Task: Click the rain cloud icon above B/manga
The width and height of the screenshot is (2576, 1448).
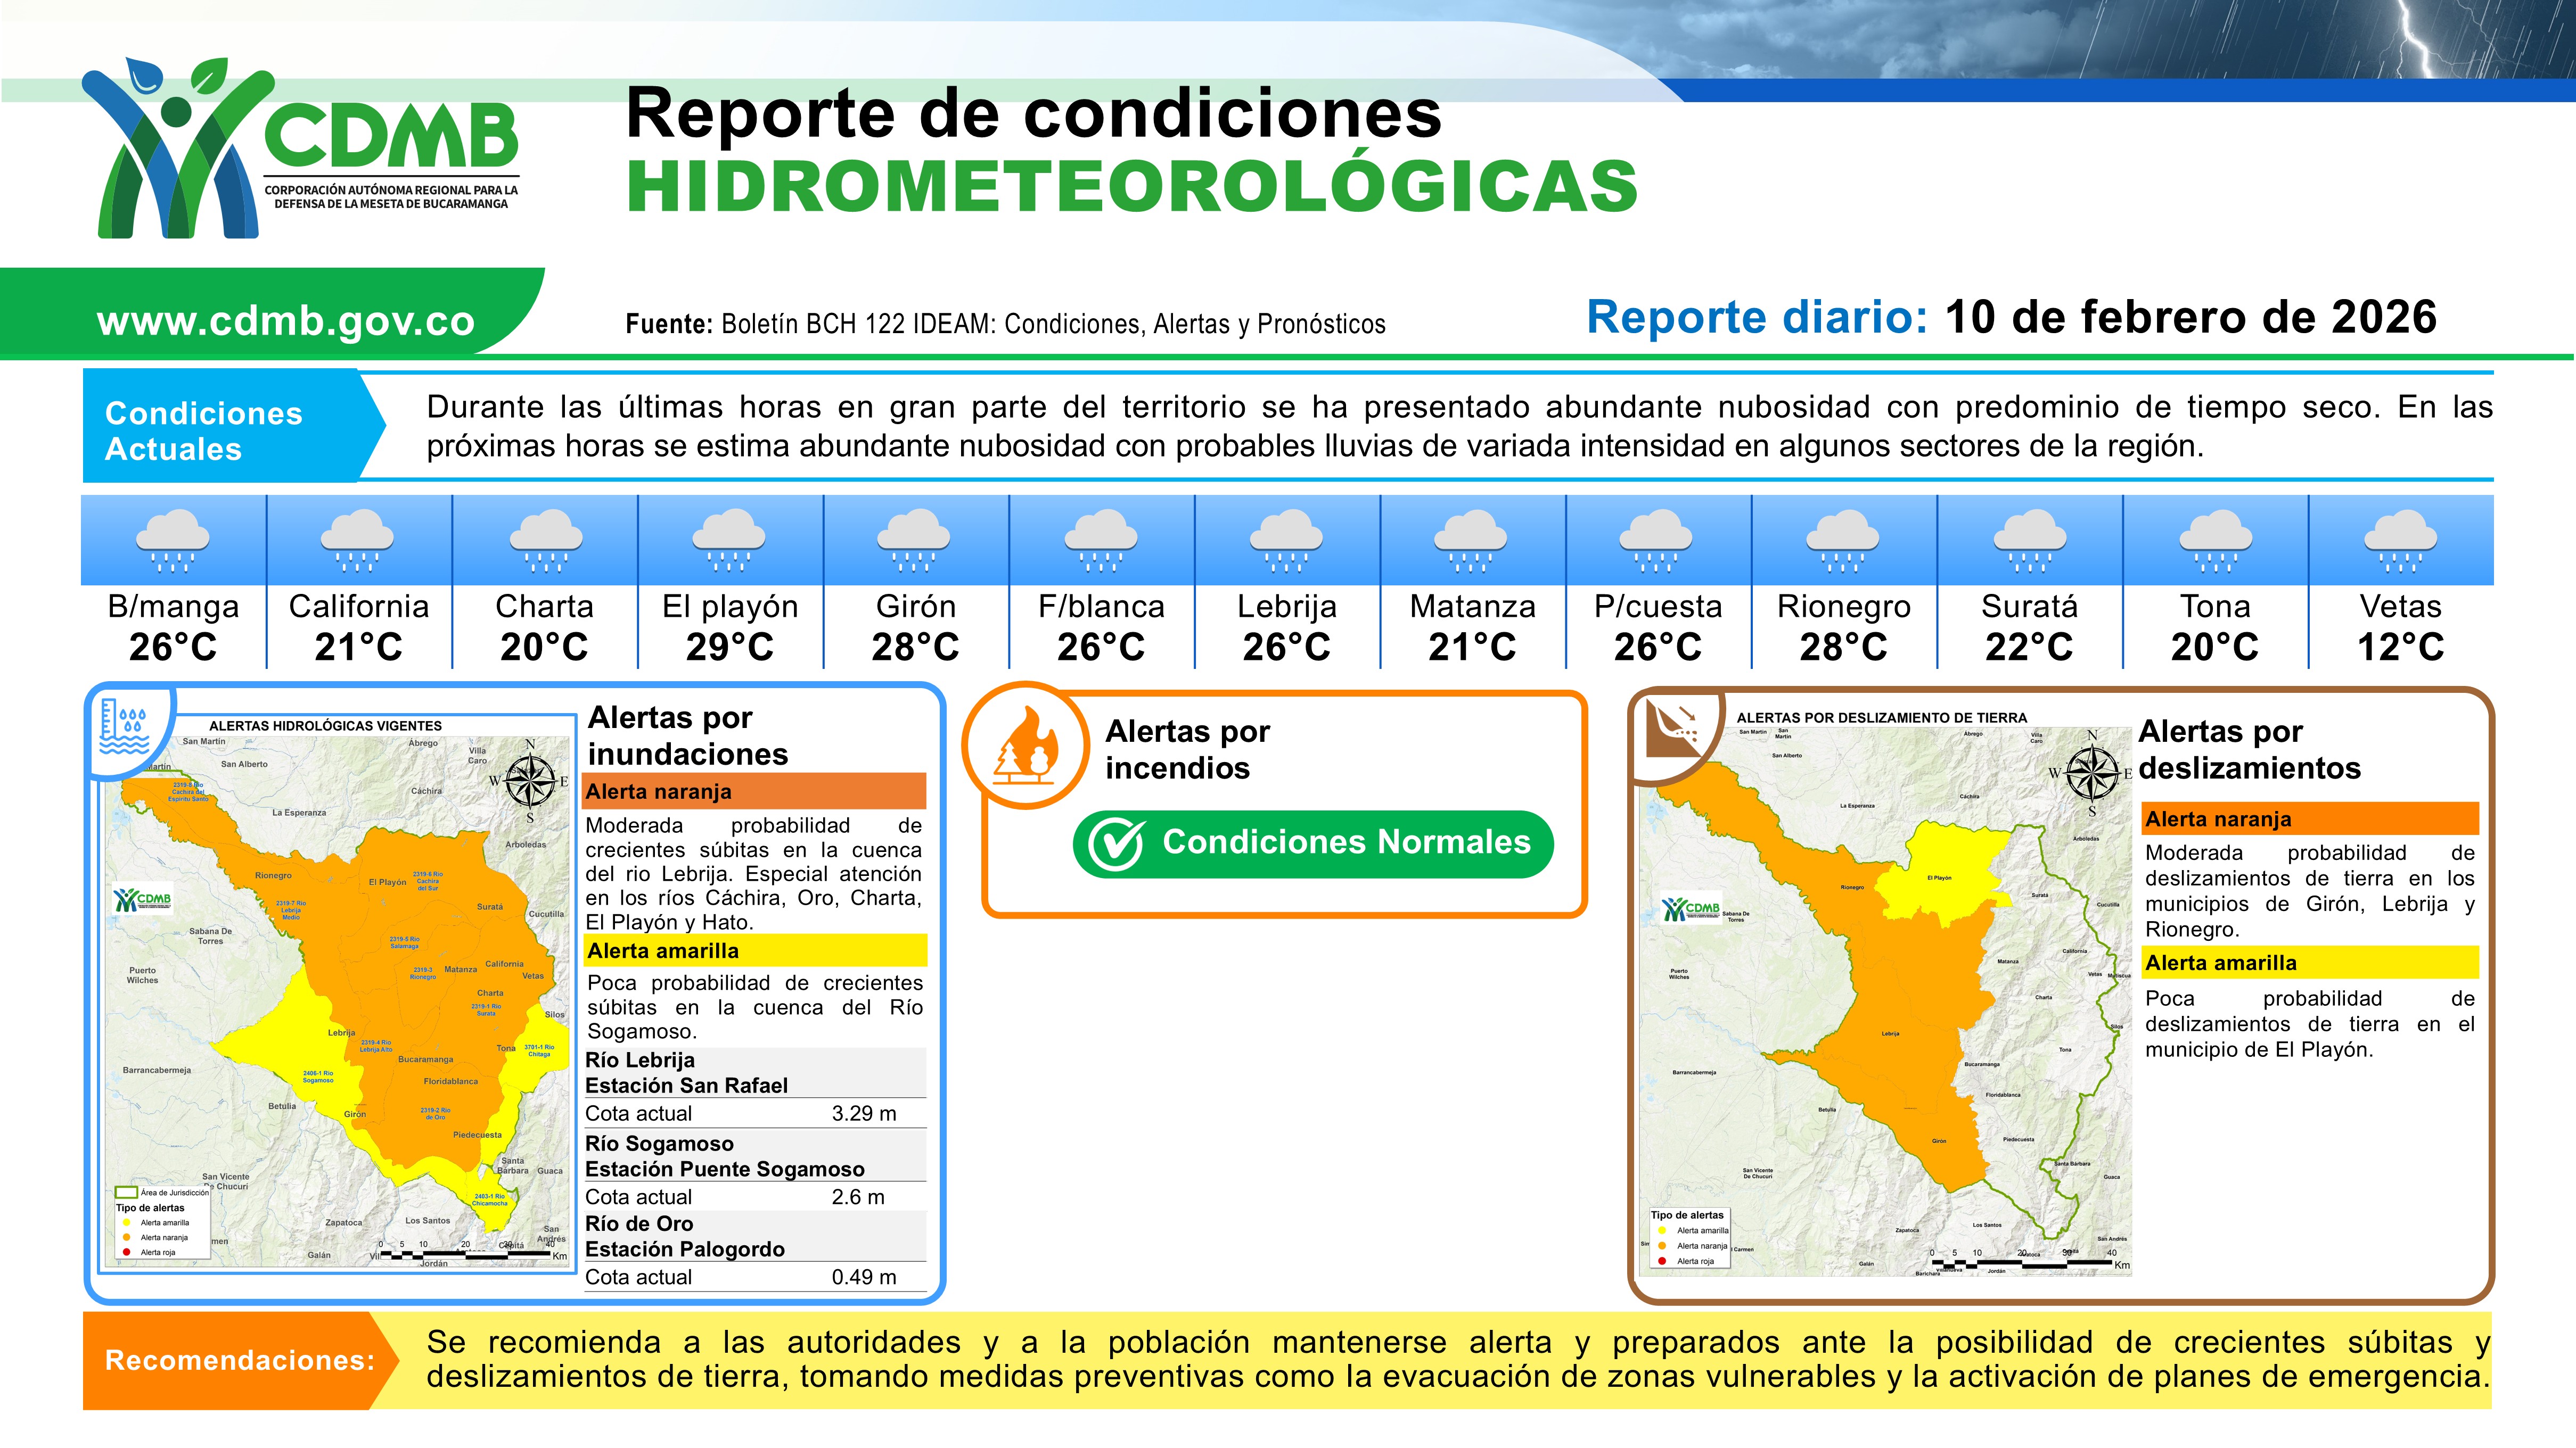Action: tap(173, 540)
